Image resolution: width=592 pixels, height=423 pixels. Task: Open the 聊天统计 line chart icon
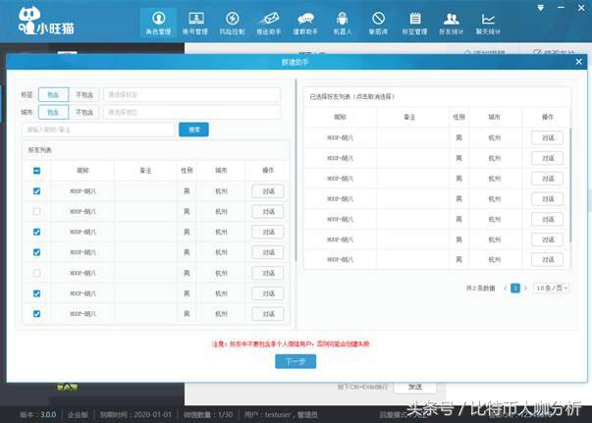click(x=488, y=23)
